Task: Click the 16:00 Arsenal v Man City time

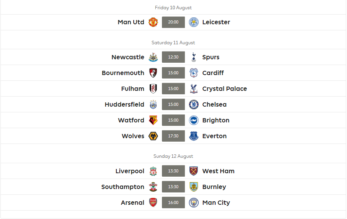Action: point(173,202)
